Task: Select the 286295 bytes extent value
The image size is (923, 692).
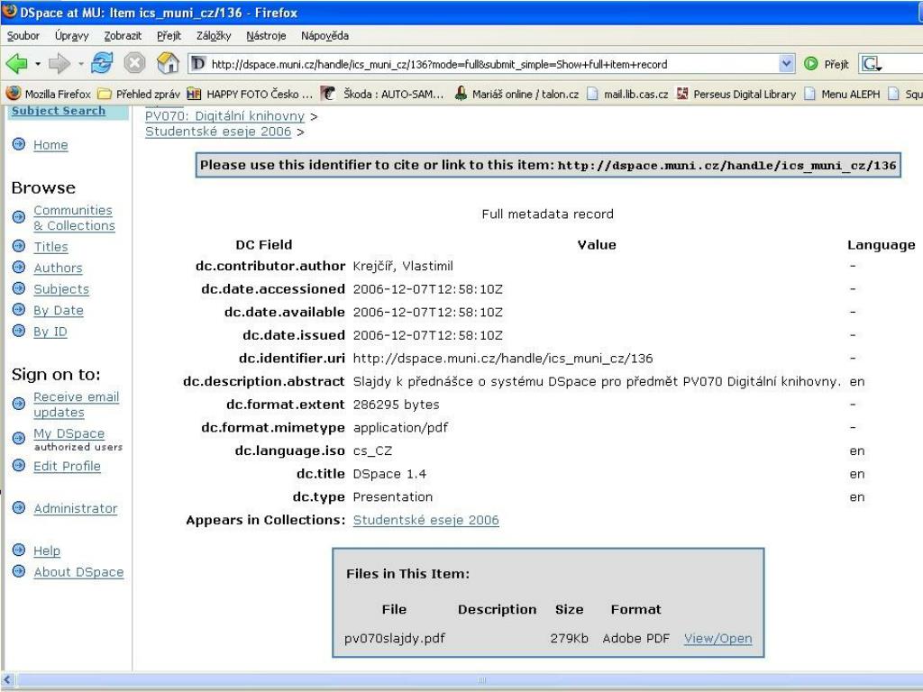Action: coord(396,405)
